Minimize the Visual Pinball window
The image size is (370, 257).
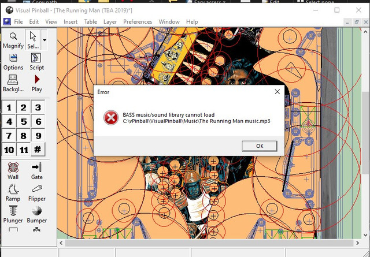click(x=316, y=10)
